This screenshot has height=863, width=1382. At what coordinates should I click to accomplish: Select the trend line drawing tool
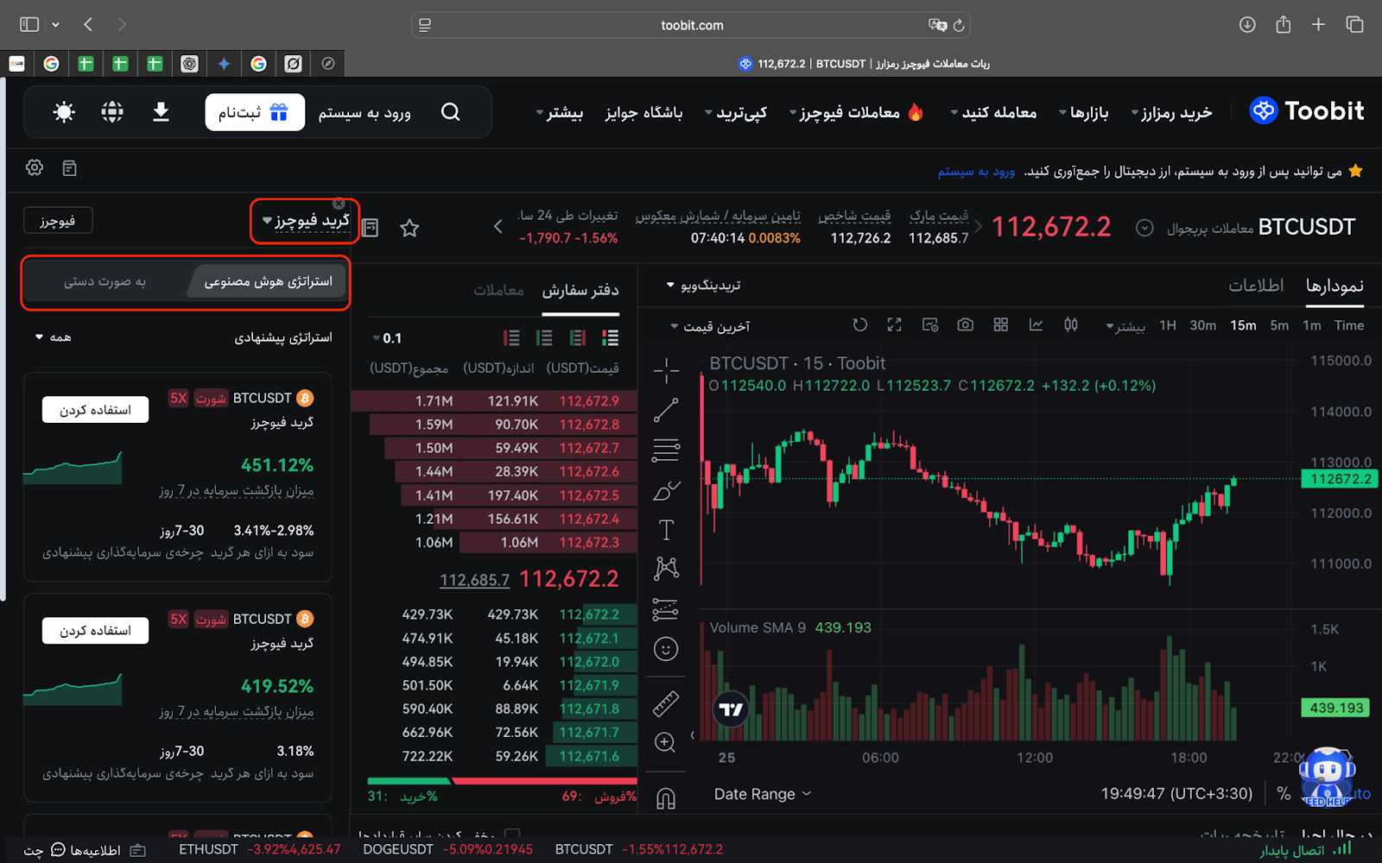coord(666,411)
